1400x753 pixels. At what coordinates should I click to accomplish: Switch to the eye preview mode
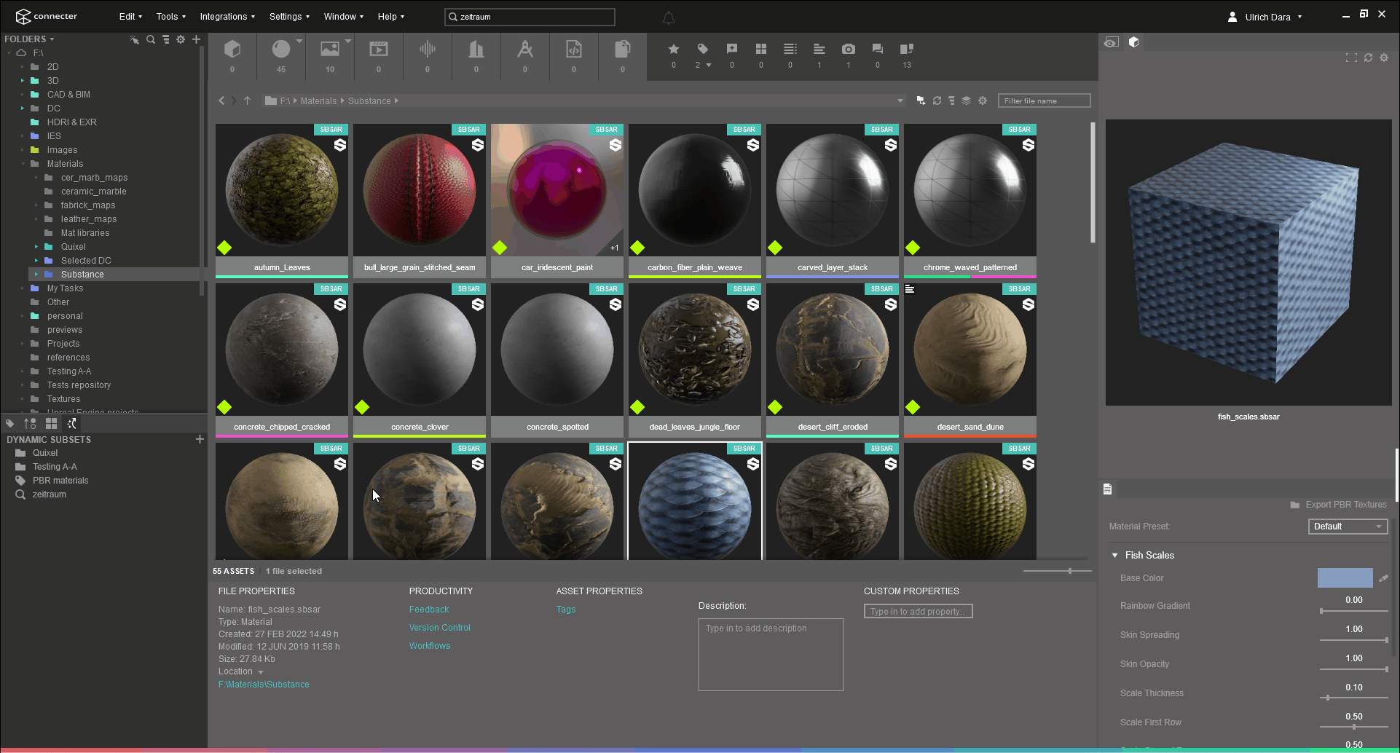click(1111, 42)
